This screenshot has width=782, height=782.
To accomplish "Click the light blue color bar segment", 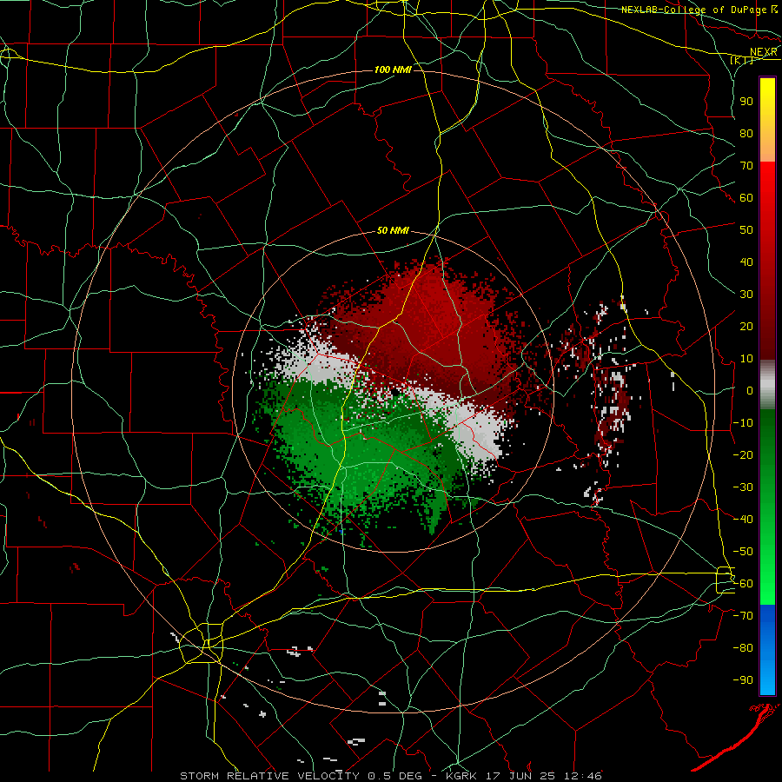I will tap(767, 676).
